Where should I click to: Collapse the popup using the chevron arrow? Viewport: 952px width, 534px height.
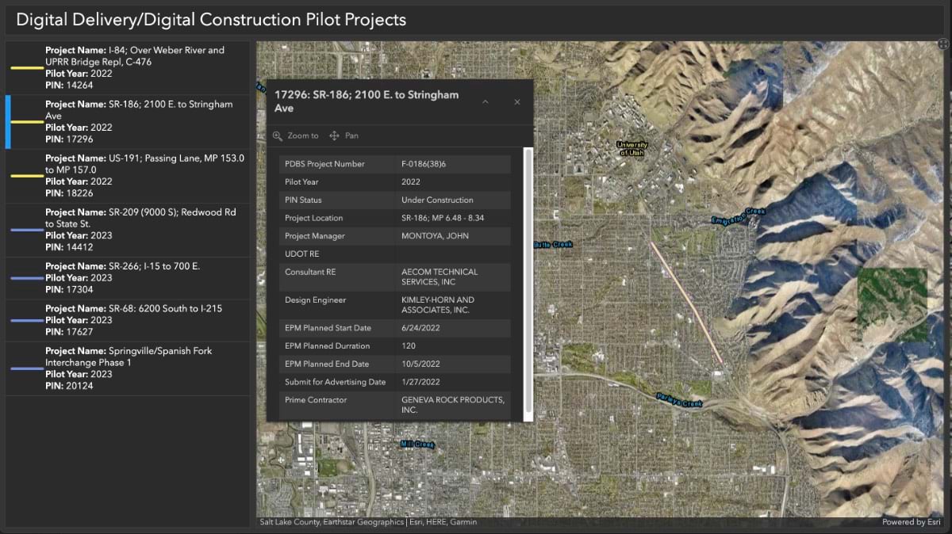[x=486, y=101]
